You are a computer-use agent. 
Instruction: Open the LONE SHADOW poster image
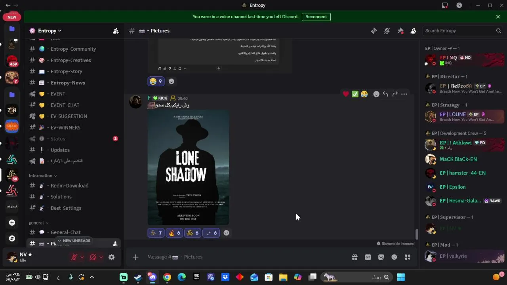(x=188, y=167)
